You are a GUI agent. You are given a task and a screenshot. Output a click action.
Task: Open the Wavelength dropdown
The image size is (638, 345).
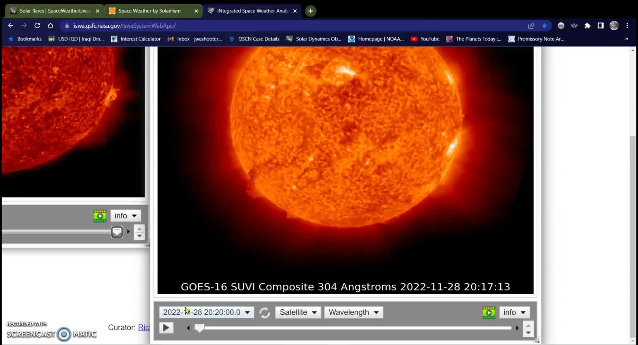tap(354, 312)
